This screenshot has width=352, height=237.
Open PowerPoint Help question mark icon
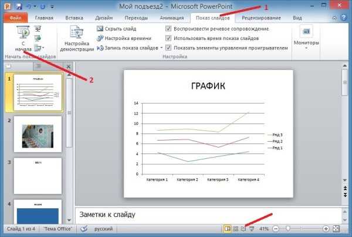(x=344, y=18)
